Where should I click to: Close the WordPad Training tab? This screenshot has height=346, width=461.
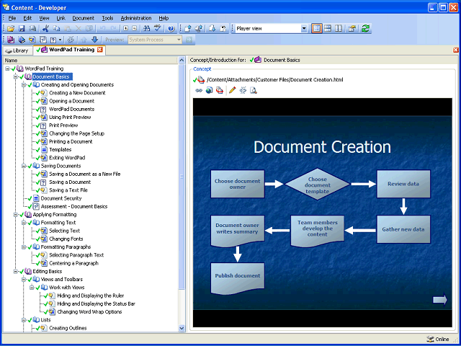click(x=100, y=50)
